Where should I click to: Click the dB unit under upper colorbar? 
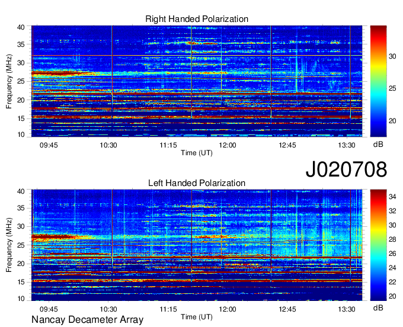point(378,145)
